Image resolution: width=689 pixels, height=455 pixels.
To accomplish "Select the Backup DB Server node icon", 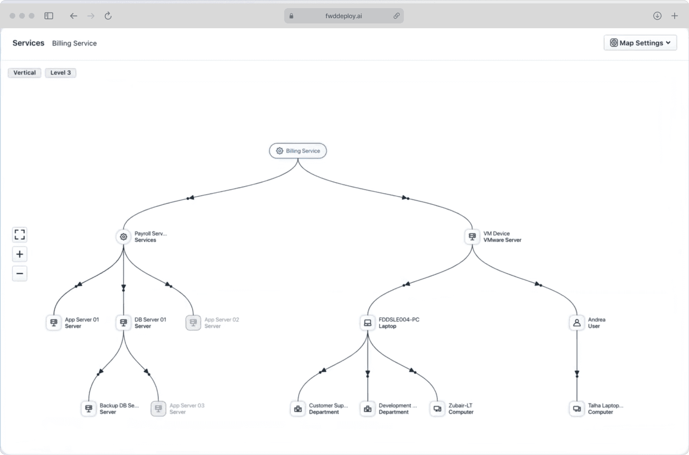I will click(89, 409).
